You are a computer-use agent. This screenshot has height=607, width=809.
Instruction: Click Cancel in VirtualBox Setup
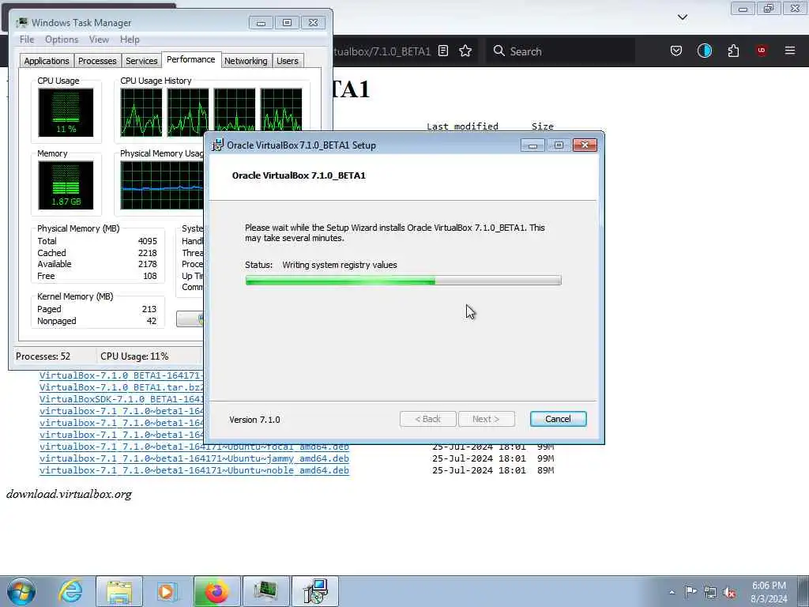[x=559, y=419]
